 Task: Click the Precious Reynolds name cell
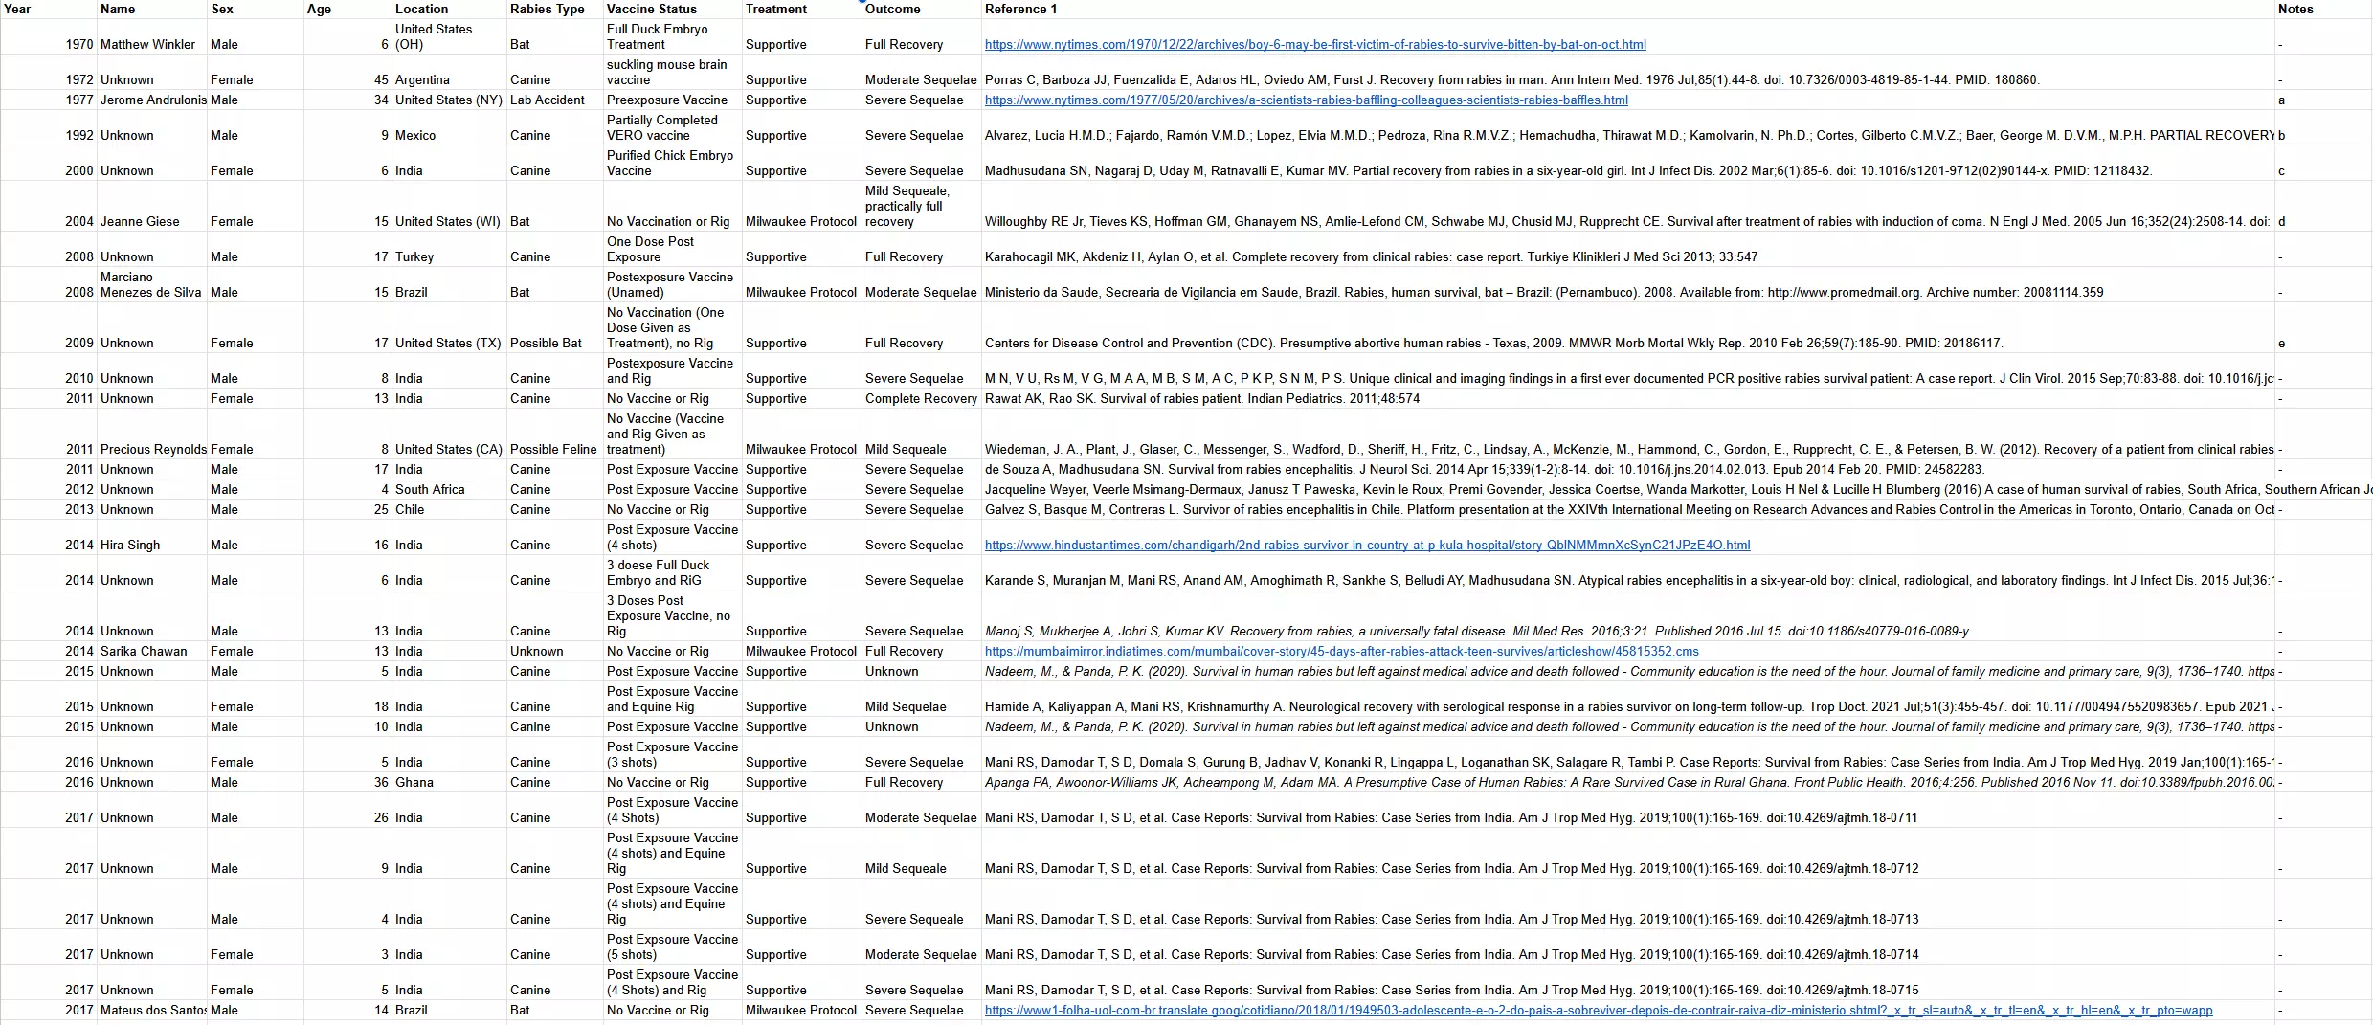click(x=151, y=435)
